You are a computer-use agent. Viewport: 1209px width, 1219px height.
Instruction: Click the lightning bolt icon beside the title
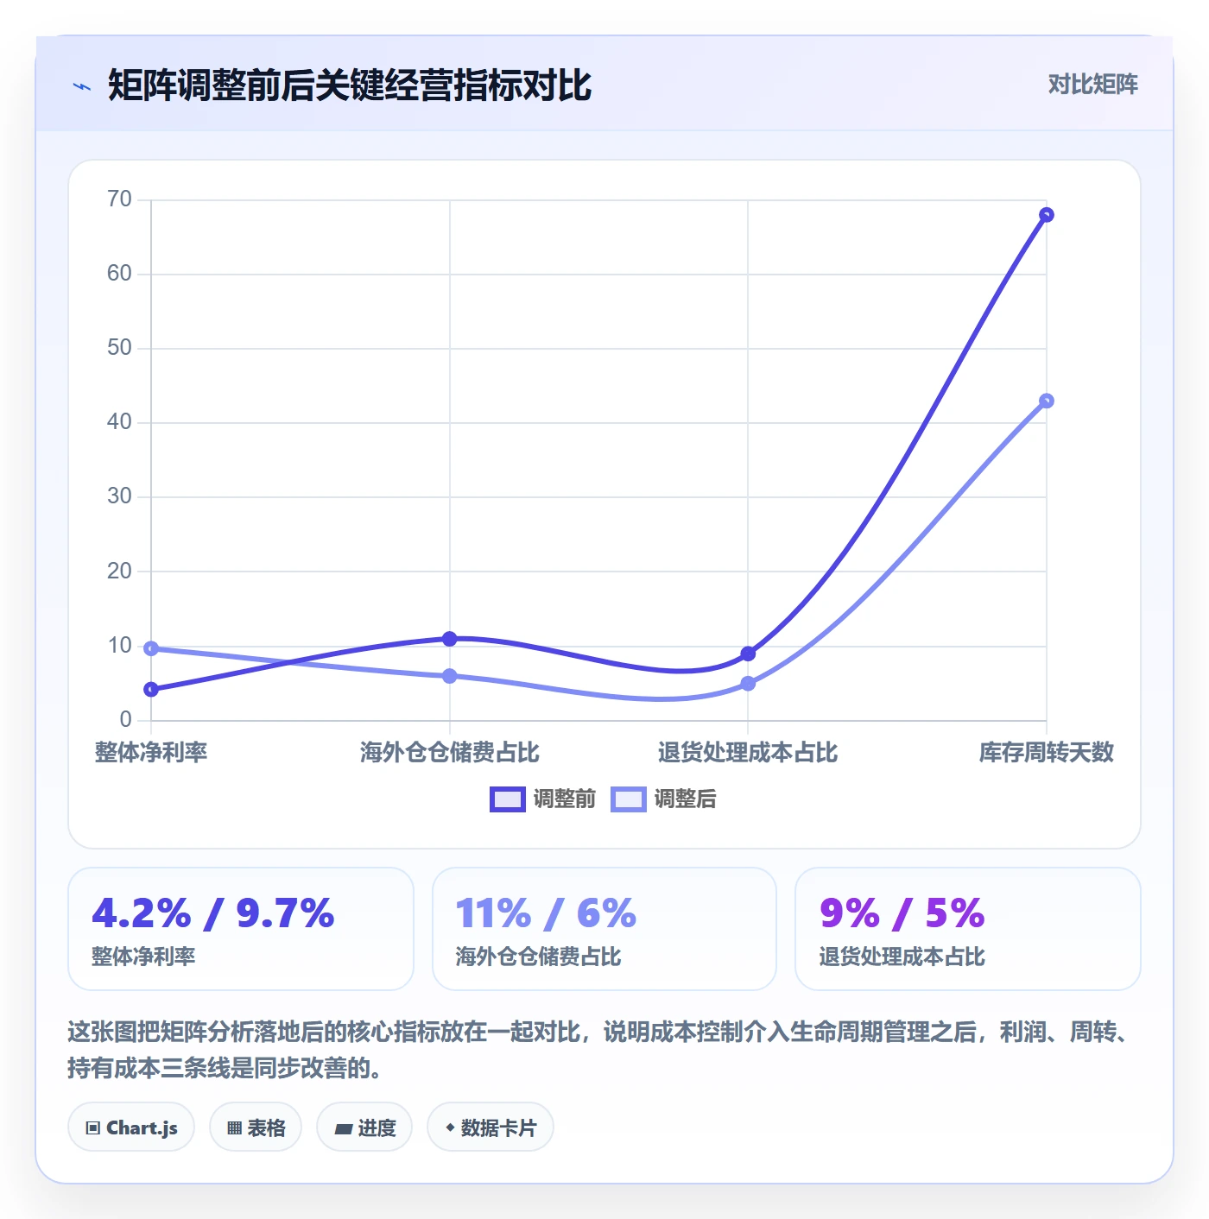tap(82, 86)
